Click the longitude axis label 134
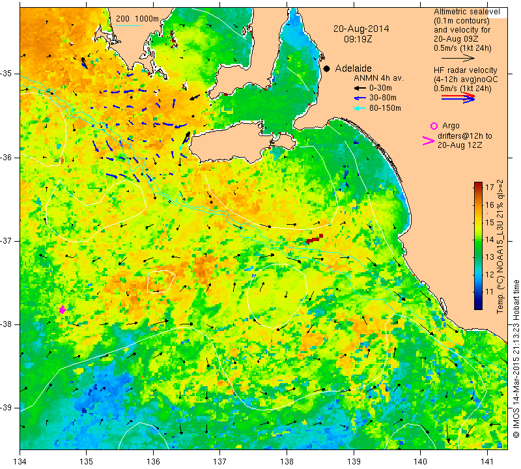This screenshot has width=521, height=469. 20,462
